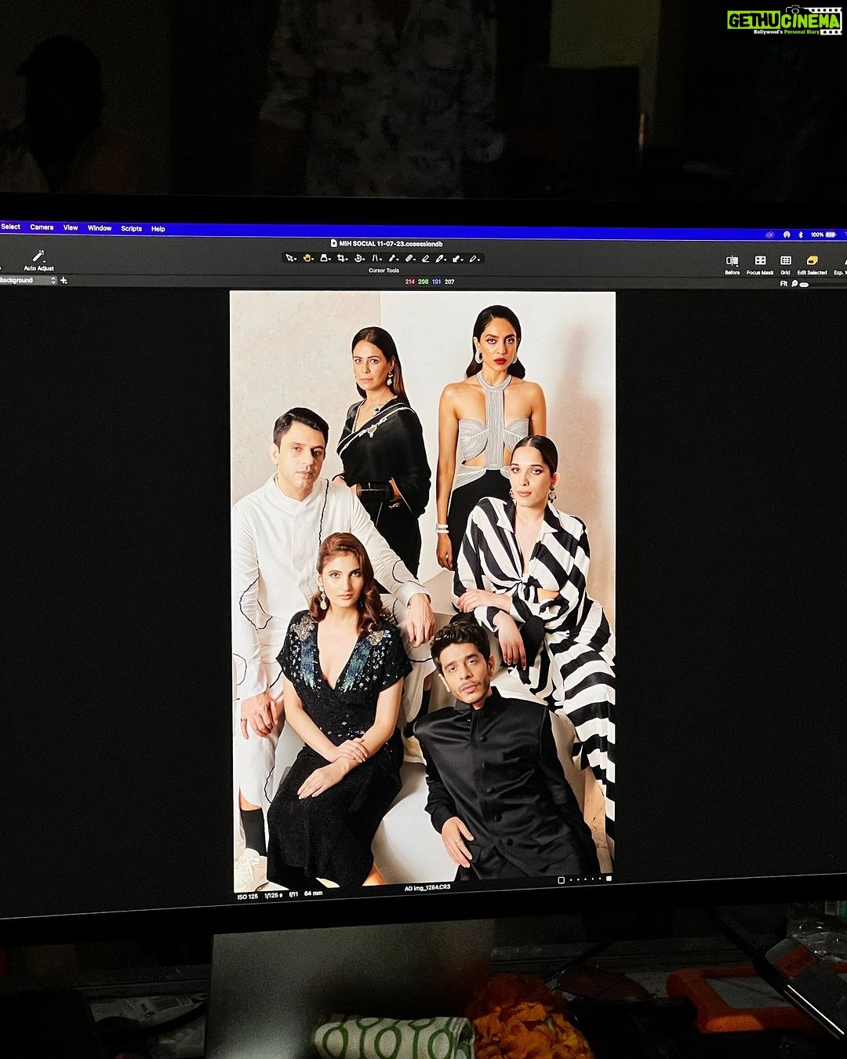Image resolution: width=847 pixels, height=1059 pixels.
Task: Expand the Background layer dropdown
Action: click(x=27, y=280)
